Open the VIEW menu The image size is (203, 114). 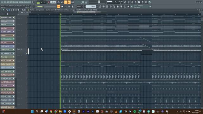[x=17, y=2]
